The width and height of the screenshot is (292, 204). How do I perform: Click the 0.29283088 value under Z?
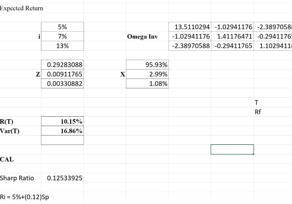62,65
